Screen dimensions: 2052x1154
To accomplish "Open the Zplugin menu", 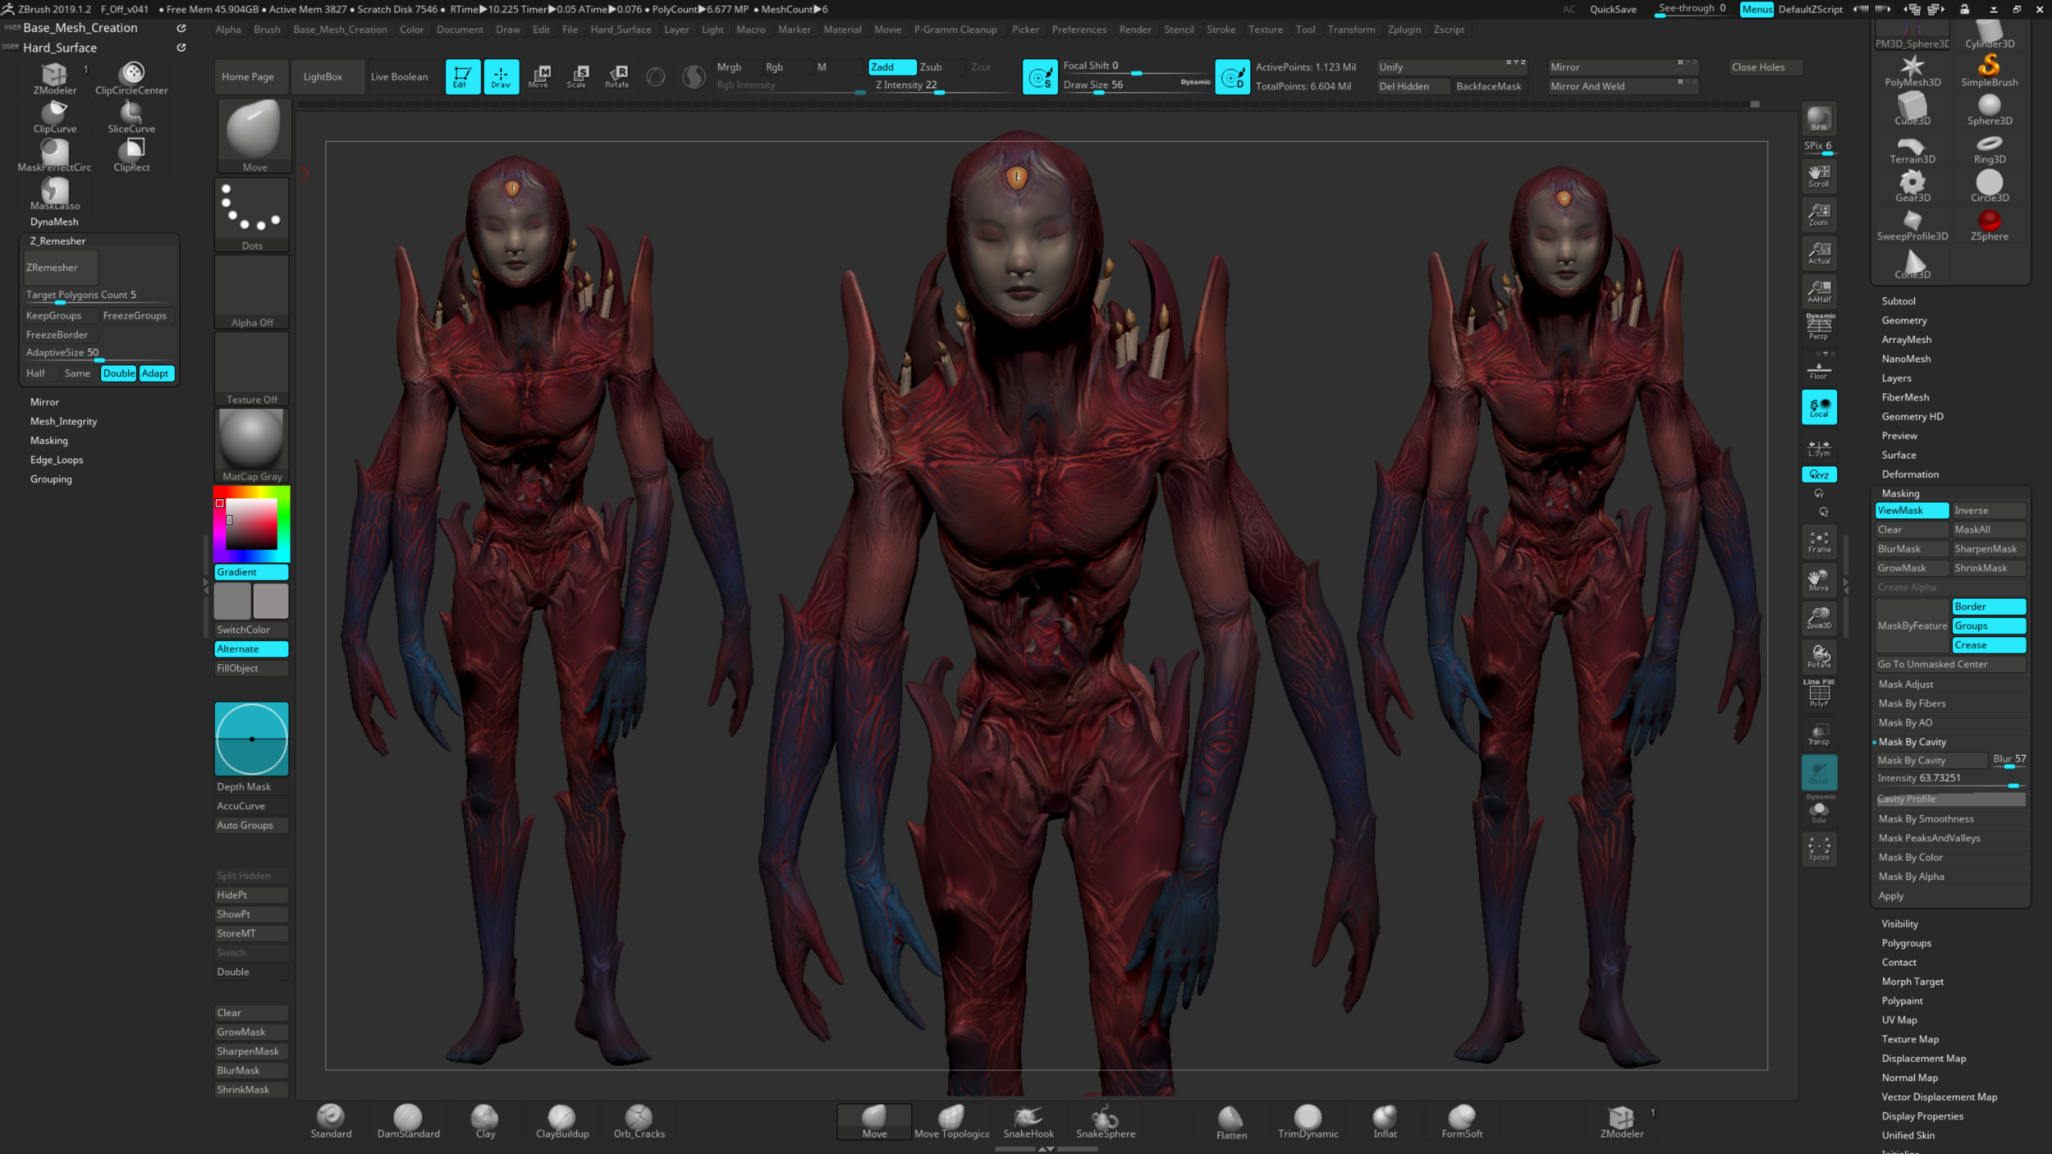I will click(1404, 30).
